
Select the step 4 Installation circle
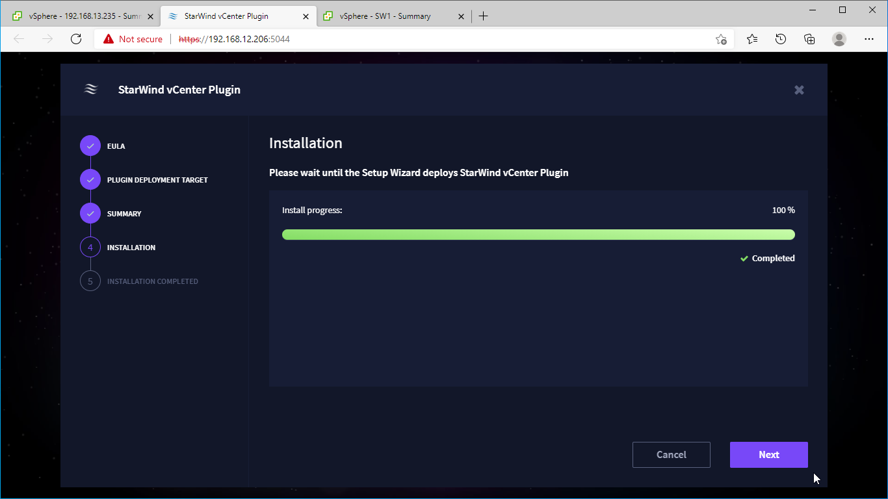tap(90, 248)
